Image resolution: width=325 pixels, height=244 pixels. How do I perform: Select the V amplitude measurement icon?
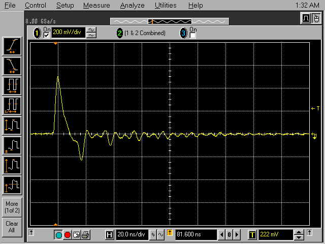(x=12, y=185)
